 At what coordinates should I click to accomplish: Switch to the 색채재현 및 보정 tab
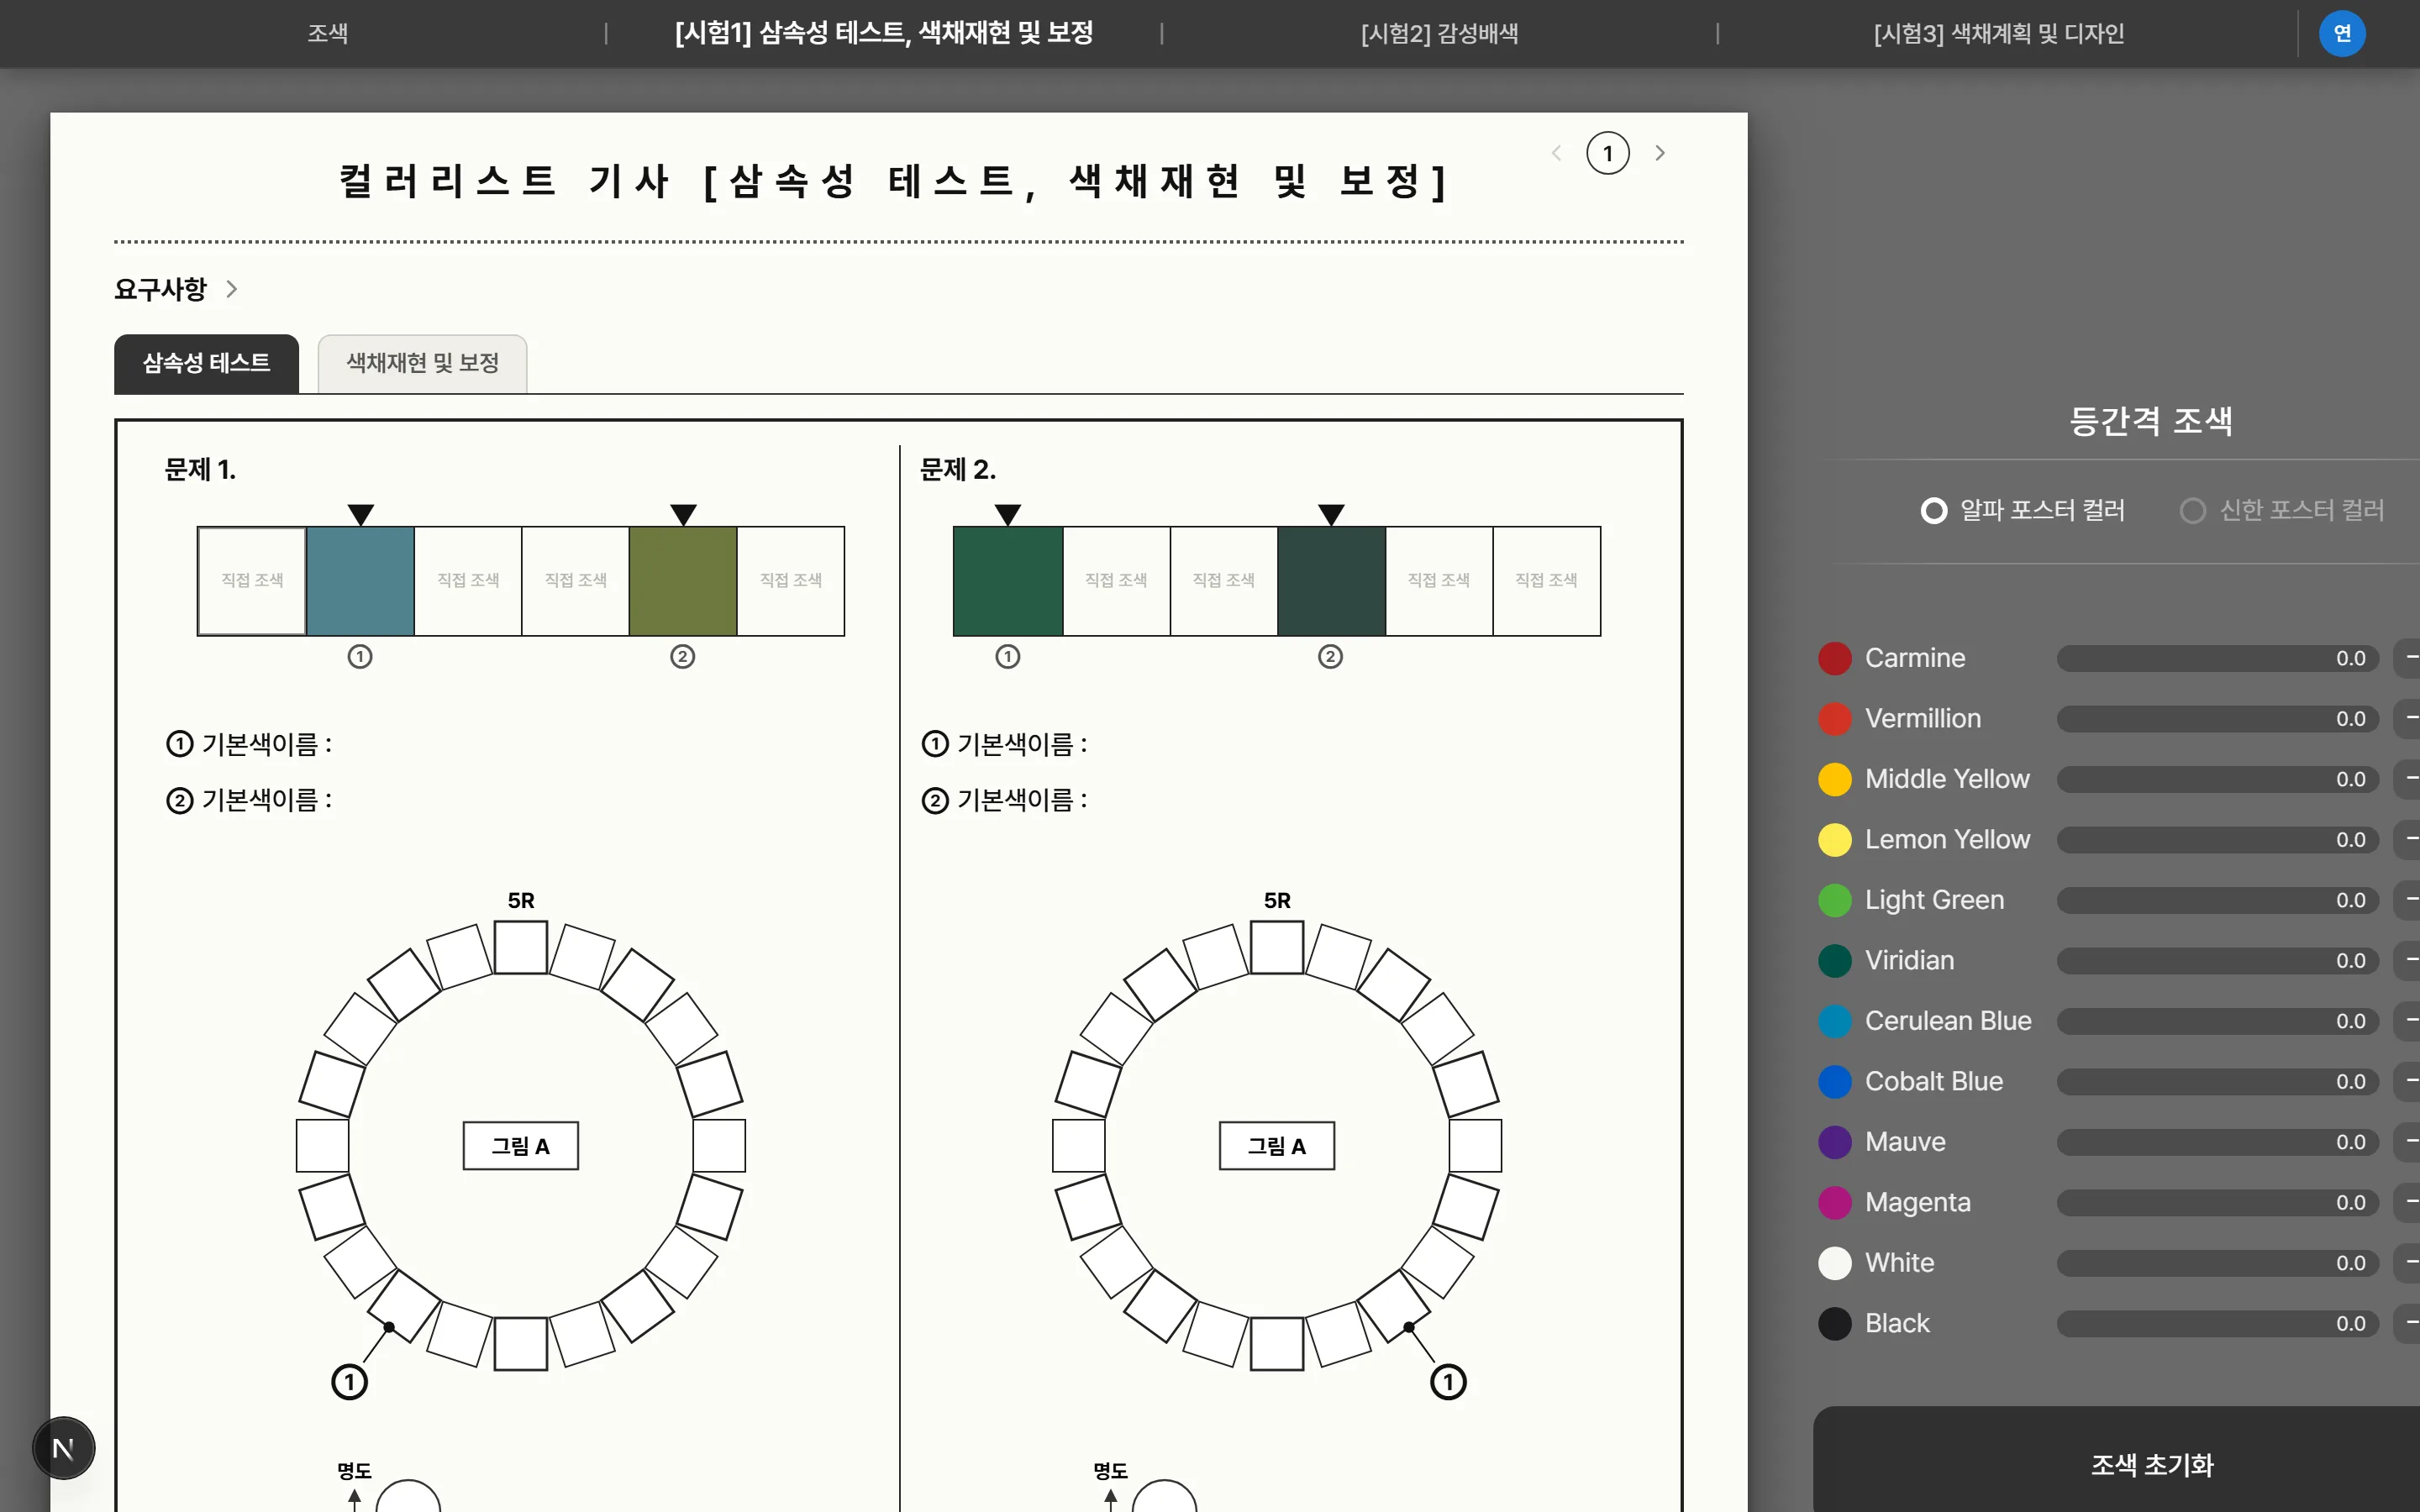pos(422,363)
